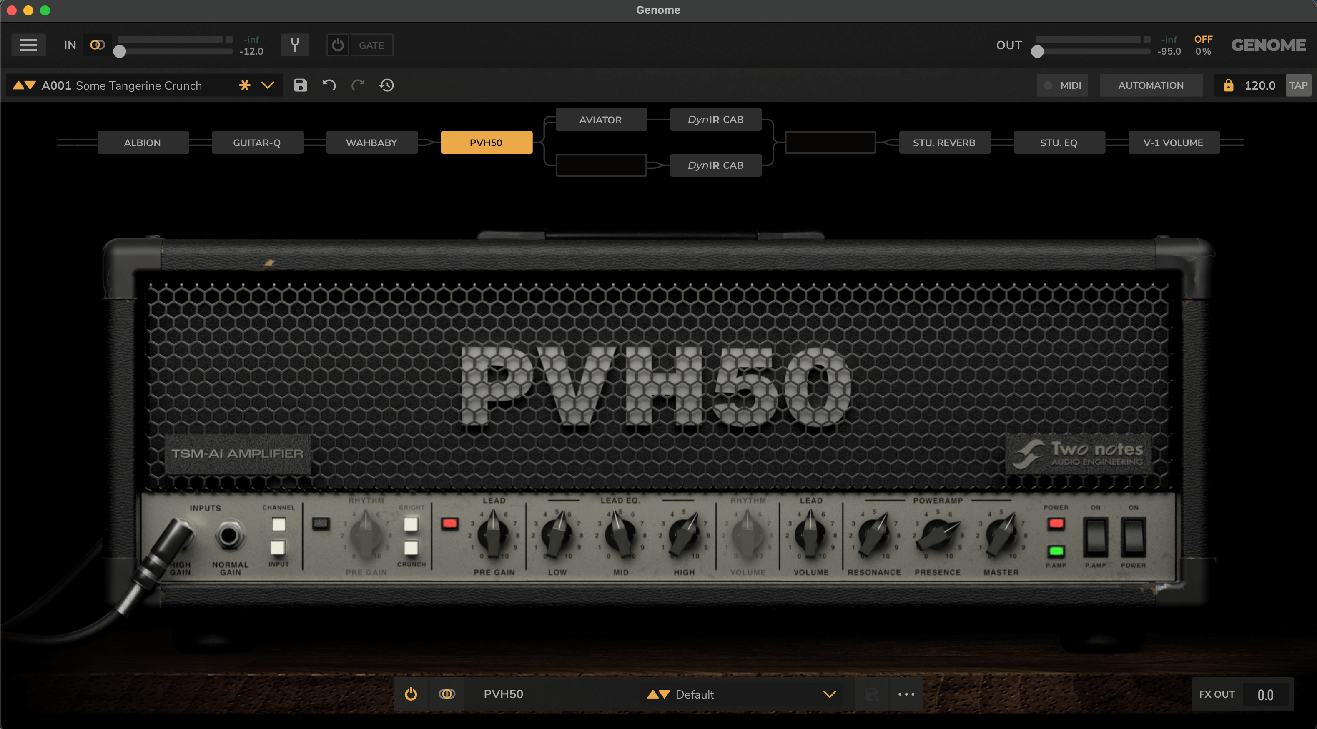The image size is (1317, 729).
Task: Click the GATE button
Action: (371, 45)
